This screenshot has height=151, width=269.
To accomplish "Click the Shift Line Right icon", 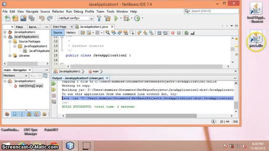I will (x=165, y=33).
